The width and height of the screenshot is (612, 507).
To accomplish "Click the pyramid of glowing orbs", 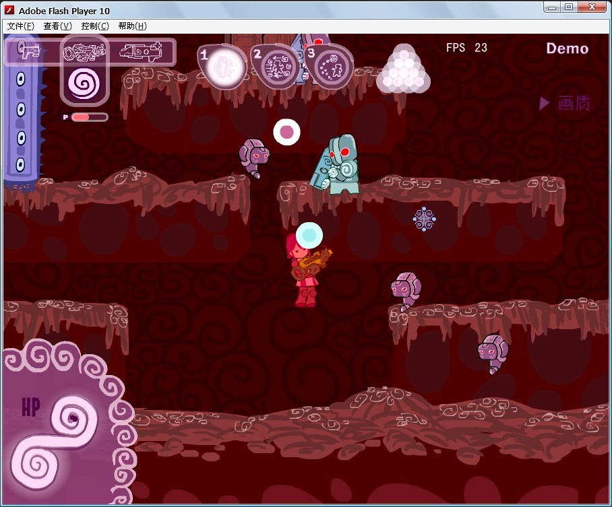I will 404,69.
